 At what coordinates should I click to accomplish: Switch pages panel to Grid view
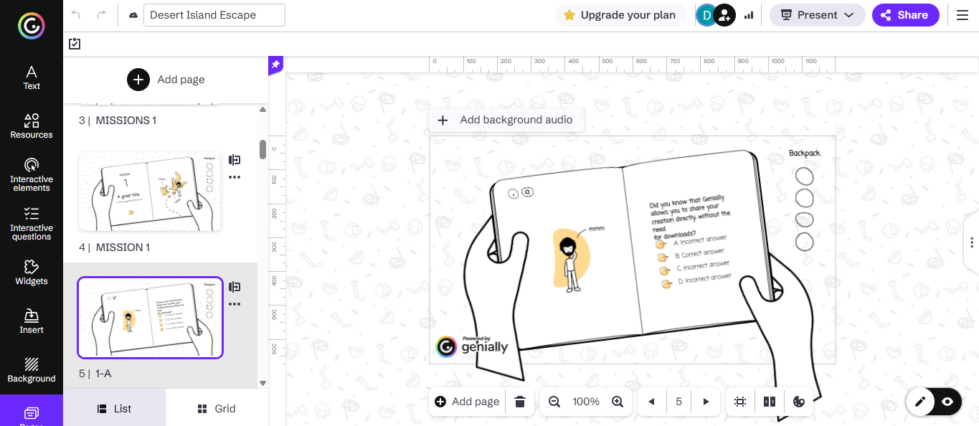(x=217, y=409)
